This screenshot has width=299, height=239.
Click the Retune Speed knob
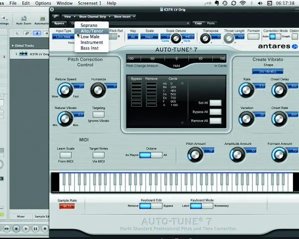tap(65, 90)
